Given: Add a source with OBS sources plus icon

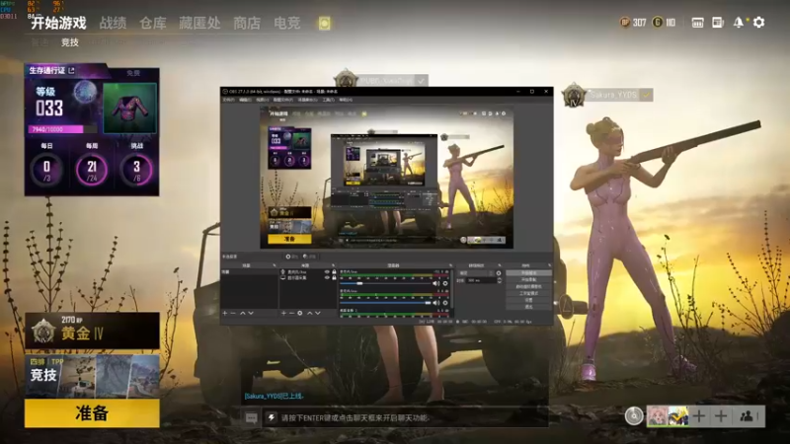Looking at the screenshot, I should 283,313.
